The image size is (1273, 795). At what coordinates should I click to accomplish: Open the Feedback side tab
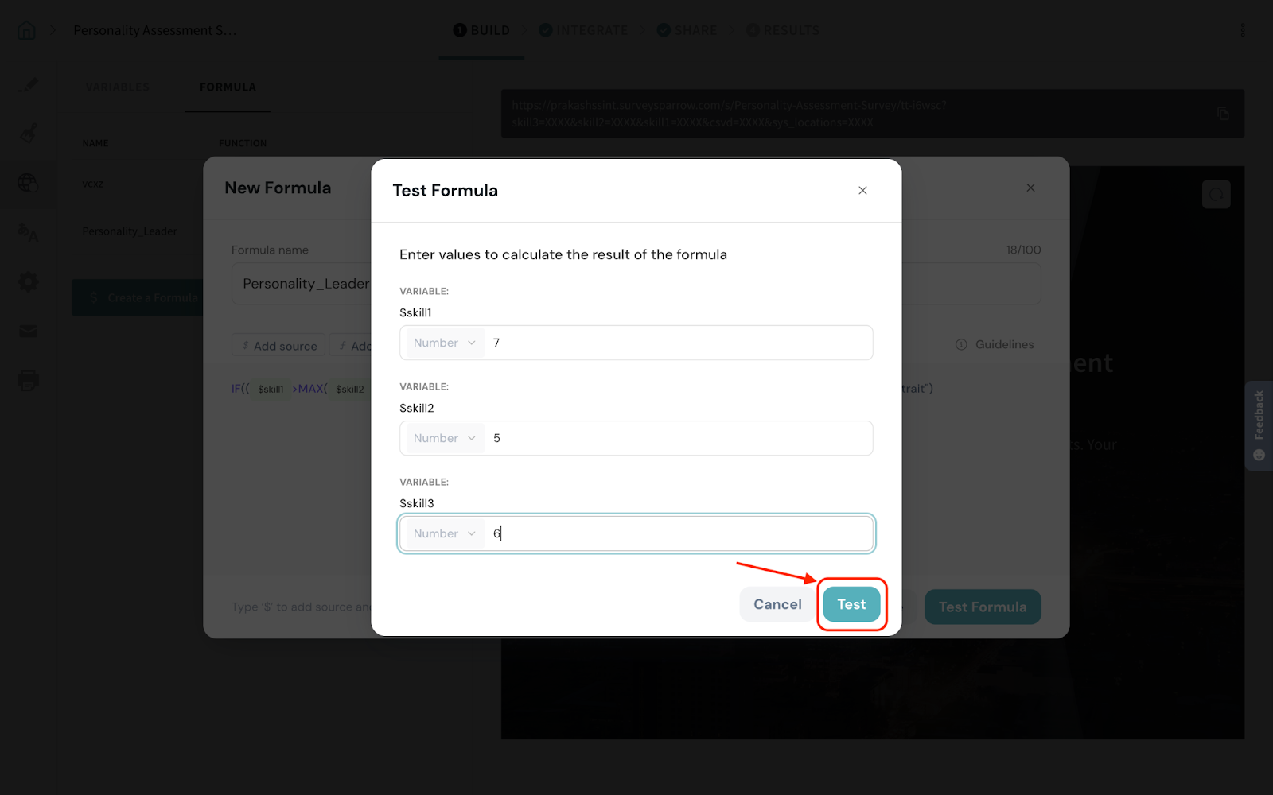point(1259,425)
